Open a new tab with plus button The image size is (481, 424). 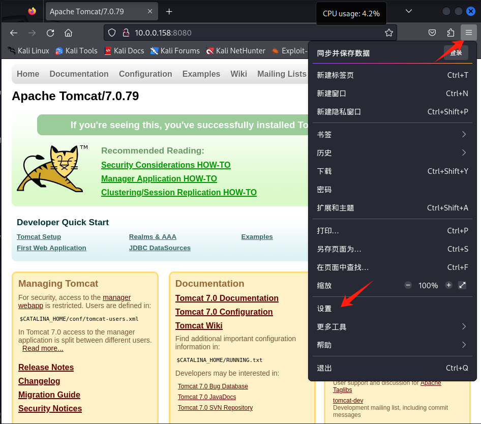point(169,12)
